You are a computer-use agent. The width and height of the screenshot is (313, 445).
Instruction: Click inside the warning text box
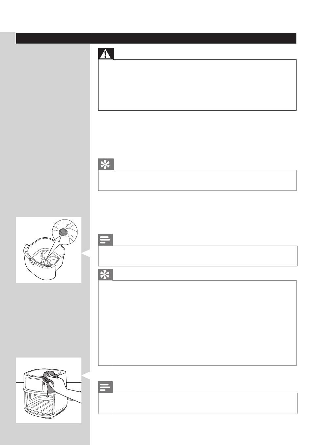point(197,85)
